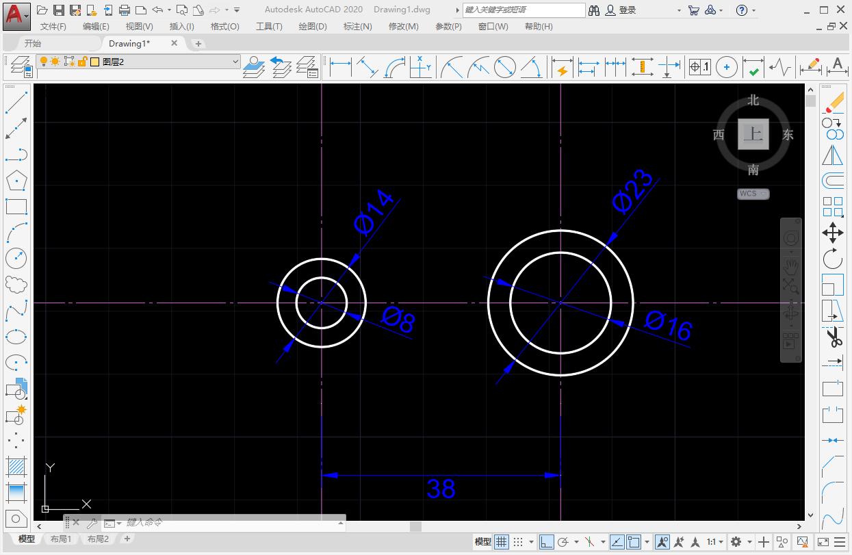Click the Check Dimension icon
The width and height of the screenshot is (852, 555).
[x=753, y=68]
